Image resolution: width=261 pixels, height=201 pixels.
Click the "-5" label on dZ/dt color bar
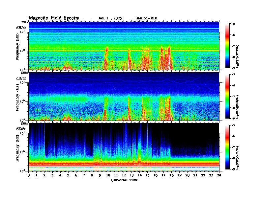233,125
